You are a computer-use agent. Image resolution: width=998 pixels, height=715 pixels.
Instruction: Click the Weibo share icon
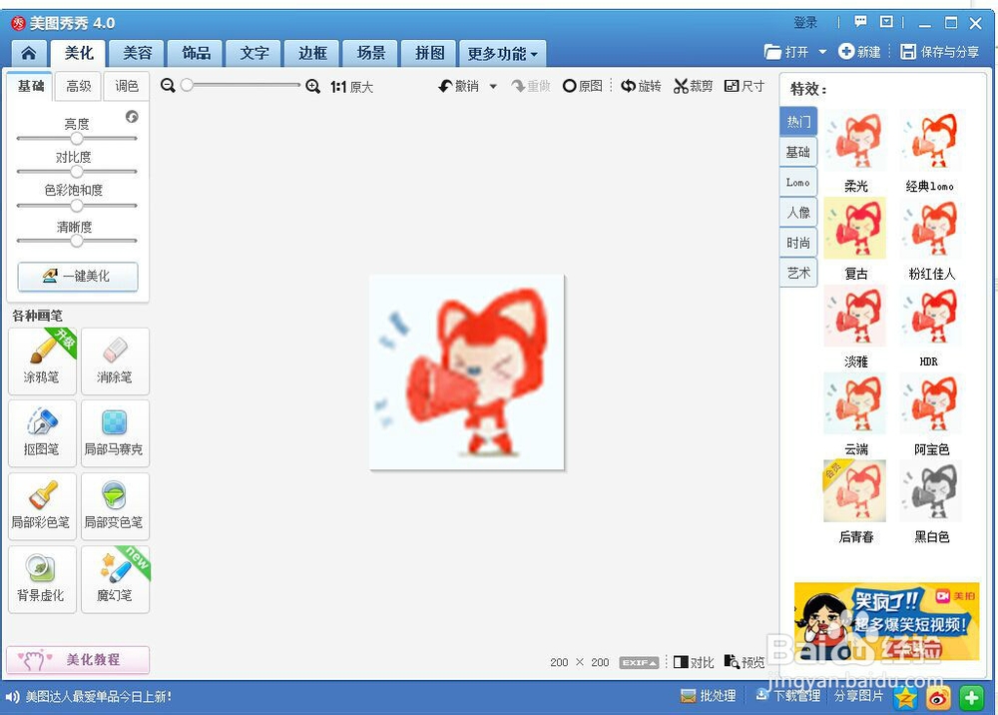pyautogui.click(x=938, y=698)
